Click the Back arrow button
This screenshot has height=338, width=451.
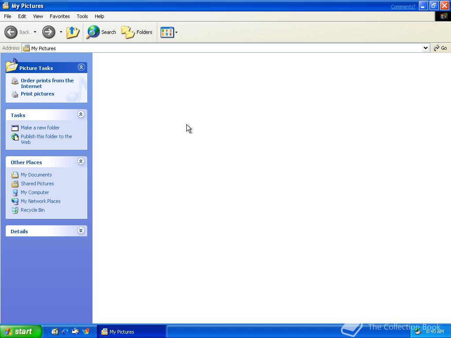(11, 32)
